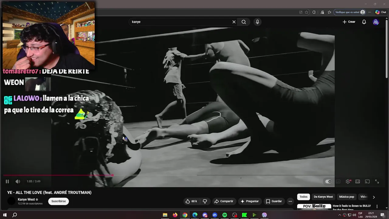Screen dimensions: 389x219
Task: Open the Edge favorites list icon
Action: click(x=329, y=12)
